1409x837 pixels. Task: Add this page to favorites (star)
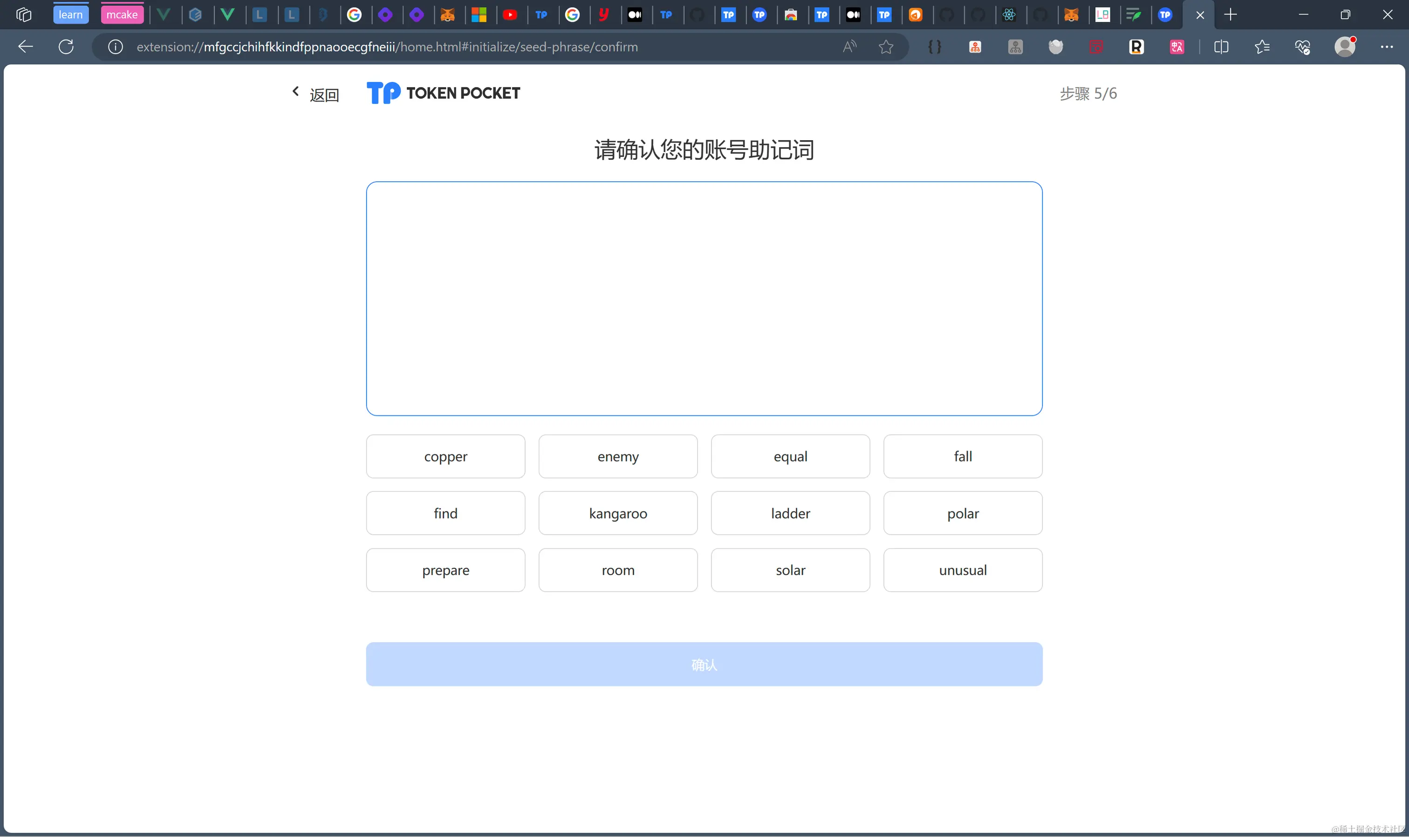coord(886,47)
